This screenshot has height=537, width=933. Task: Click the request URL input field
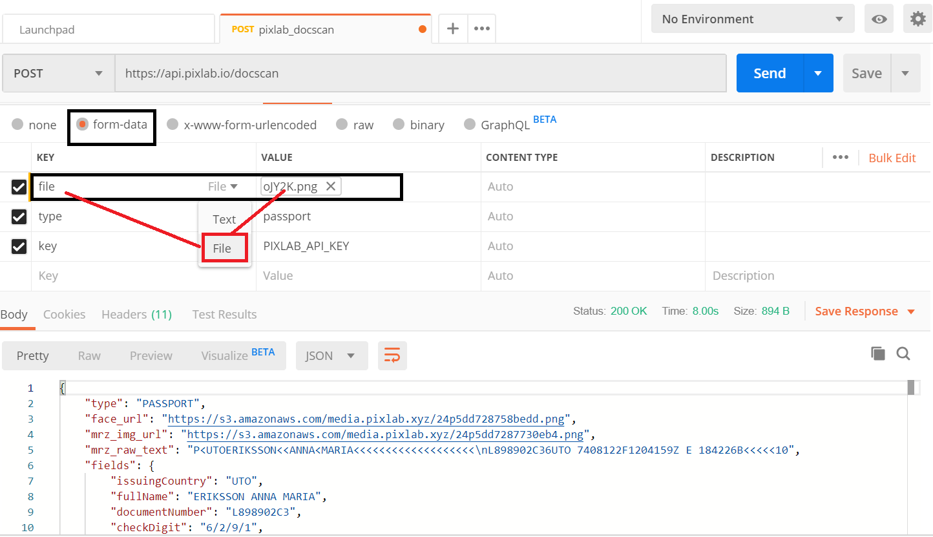tap(420, 74)
